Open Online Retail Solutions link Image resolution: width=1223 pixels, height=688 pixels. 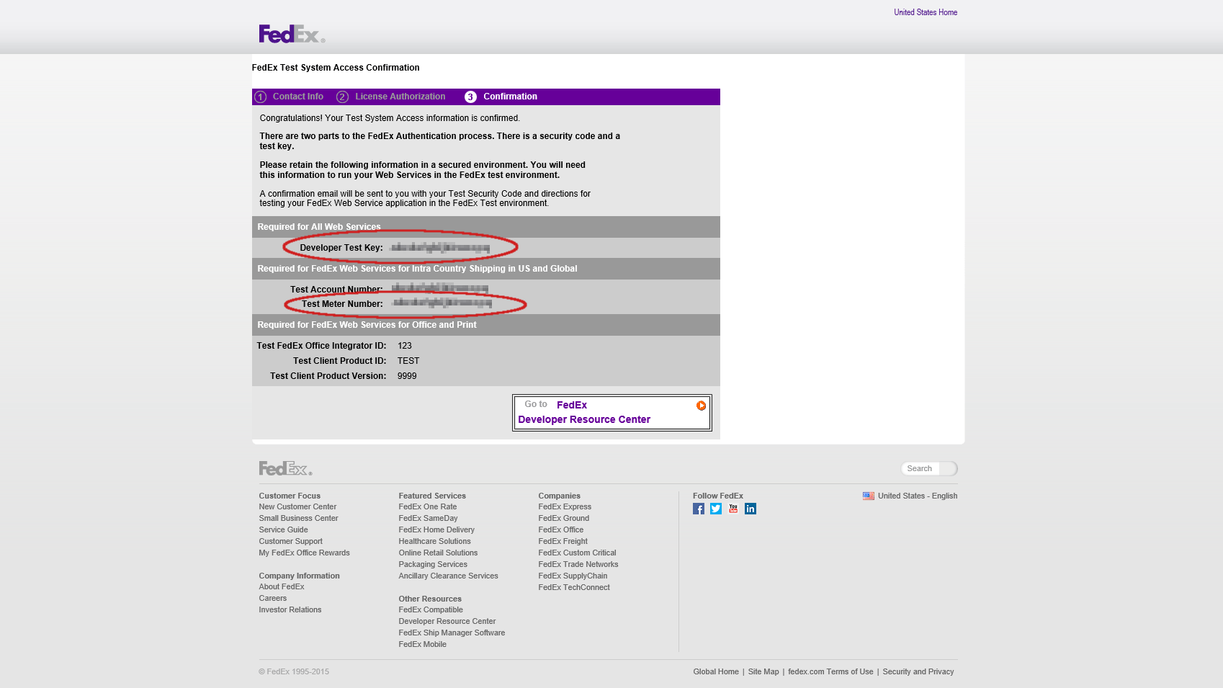click(x=438, y=553)
